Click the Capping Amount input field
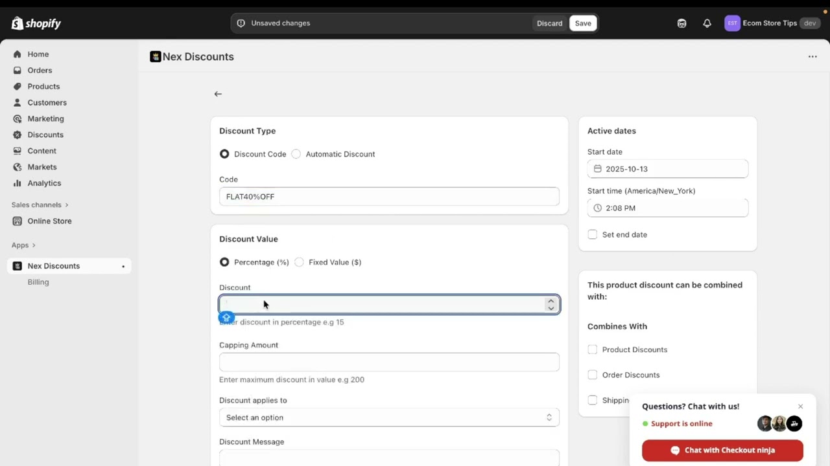Image resolution: width=830 pixels, height=466 pixels. coord(389,362)
